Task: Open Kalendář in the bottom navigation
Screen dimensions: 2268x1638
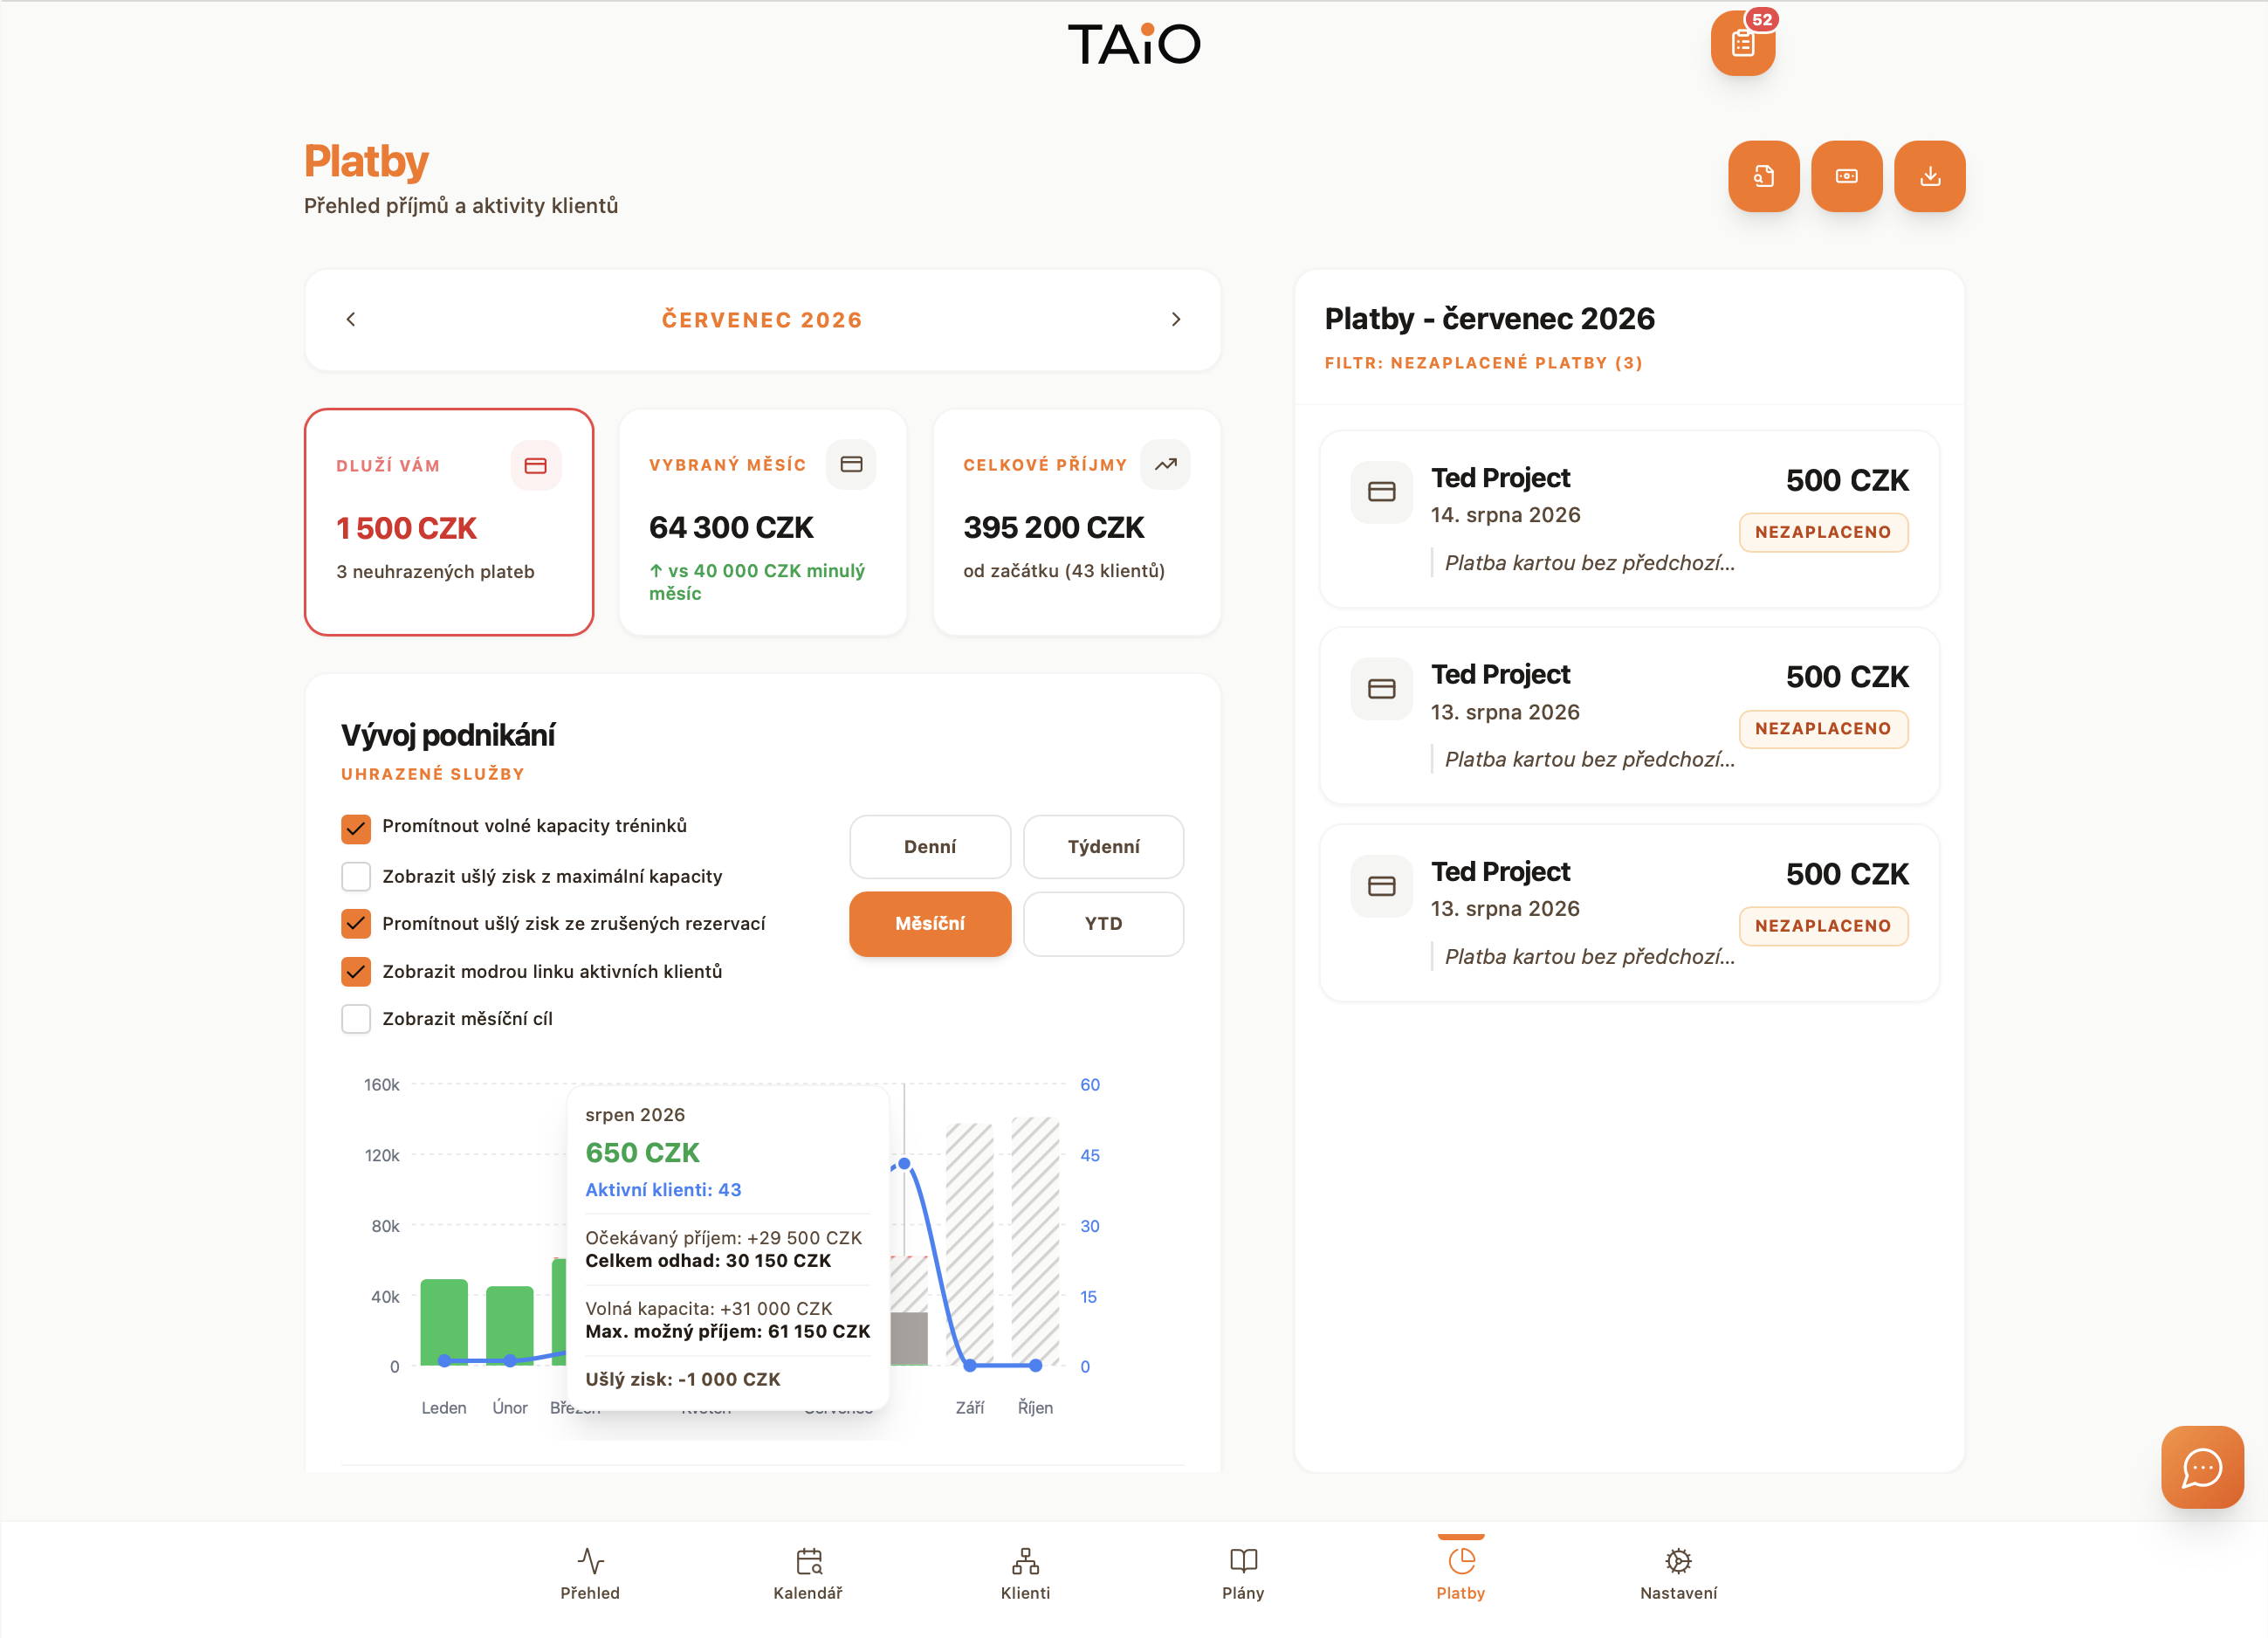Action: point(808,1574)
